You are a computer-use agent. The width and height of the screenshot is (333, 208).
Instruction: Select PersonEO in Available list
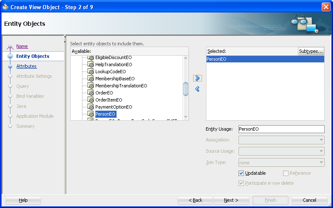point(105,114)
